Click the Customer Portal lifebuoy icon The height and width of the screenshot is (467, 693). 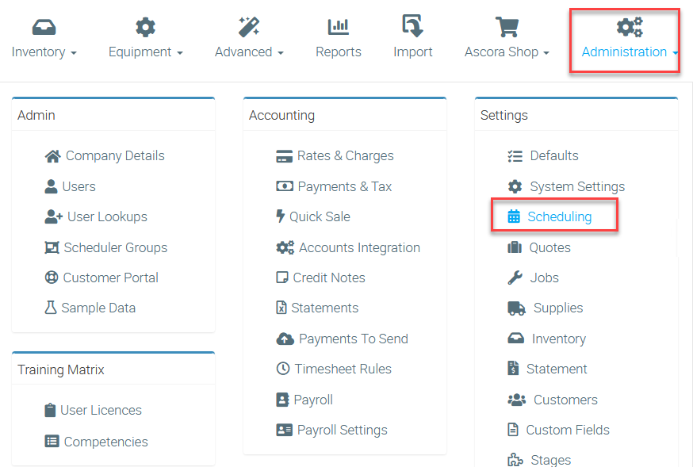[52, 278]
